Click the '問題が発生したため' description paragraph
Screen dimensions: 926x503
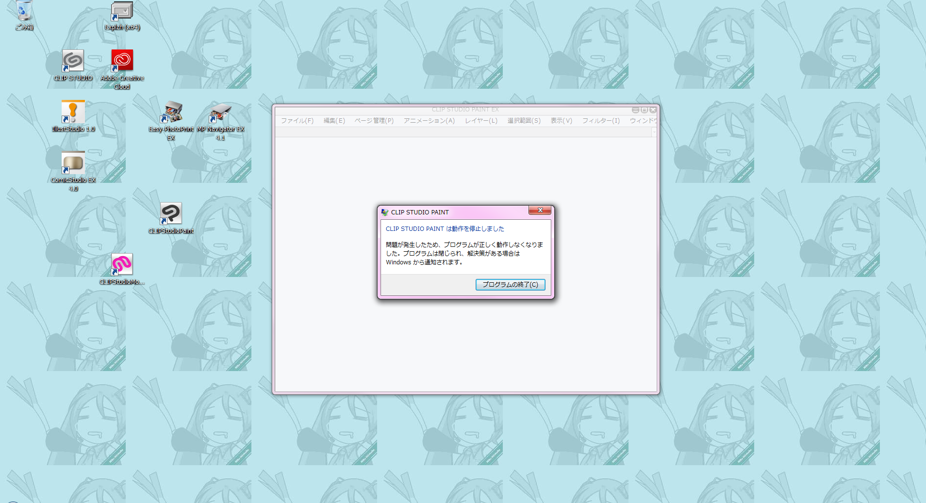[464, 253]
